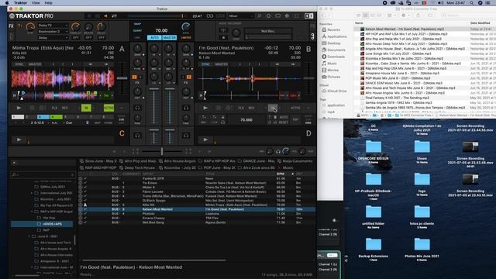Open the Mixer layout dropdown

click(241, 15)
